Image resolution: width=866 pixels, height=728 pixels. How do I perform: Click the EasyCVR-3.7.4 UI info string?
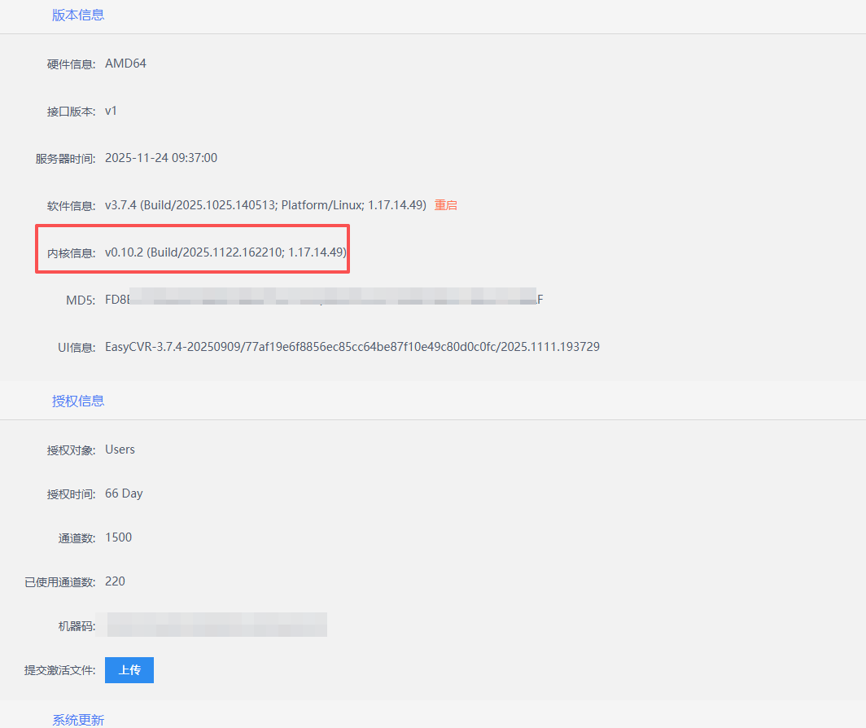(x=352, y=347)
